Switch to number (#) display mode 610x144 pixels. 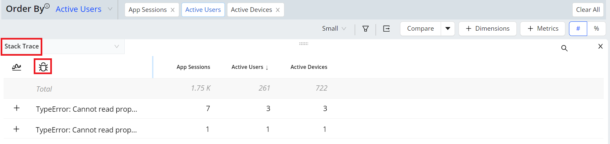tap(578, 29)
